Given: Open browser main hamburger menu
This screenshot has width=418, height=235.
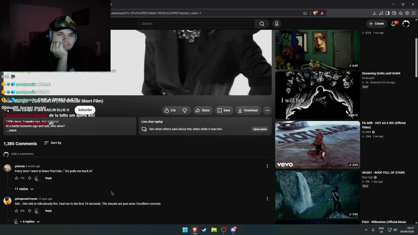Looking at the screenshot, I should tap(414, 13).
